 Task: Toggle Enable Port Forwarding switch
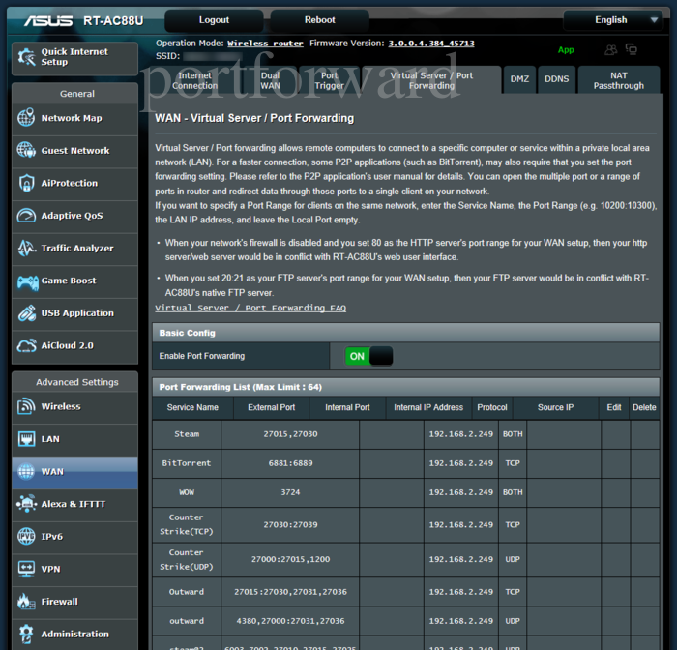(368, 356)
